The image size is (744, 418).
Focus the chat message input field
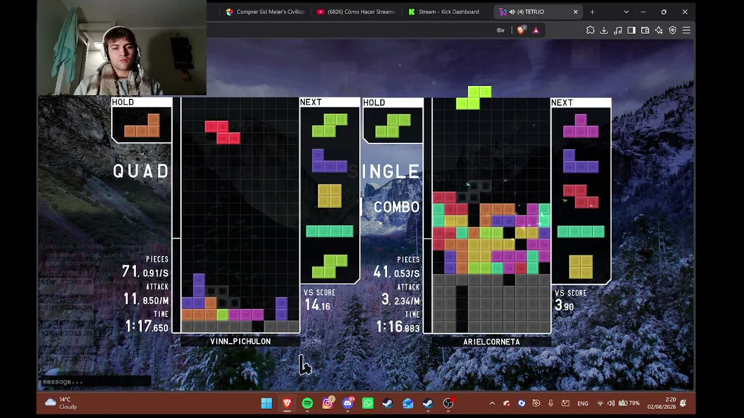point(96,381)
